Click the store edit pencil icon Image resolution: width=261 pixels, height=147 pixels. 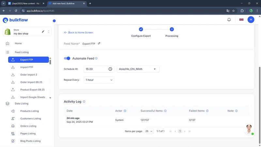coord(43,32)
